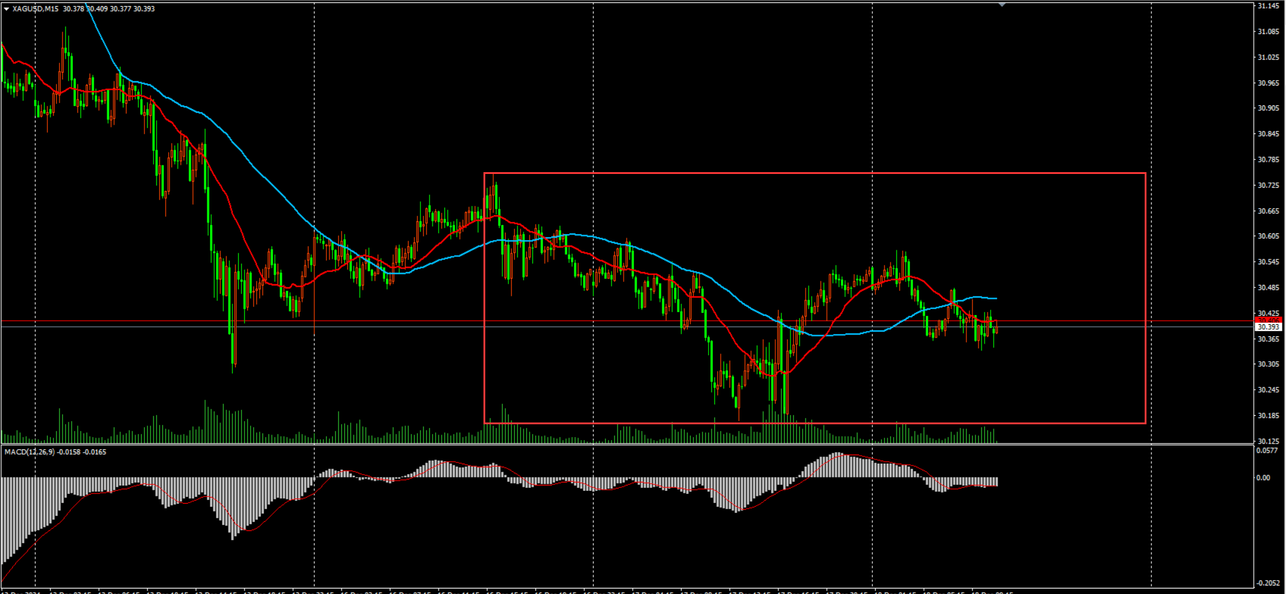
Task: Click the chart shift triangle marker at top
Action: pyautogui.click(x=1002, y=5)
